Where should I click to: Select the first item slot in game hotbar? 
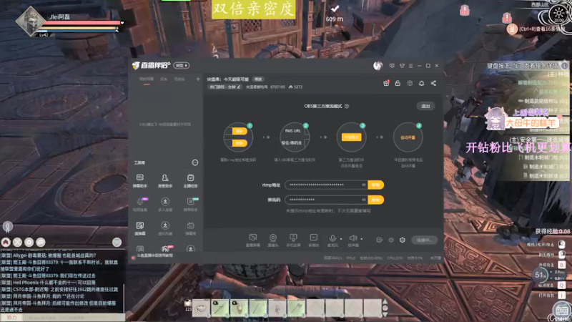(201, 308)
